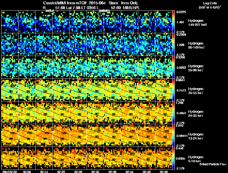Click the 02:32 time axis label
Image resolution: width=228 pixels, height=173 pixels.
tap(95, 172)
